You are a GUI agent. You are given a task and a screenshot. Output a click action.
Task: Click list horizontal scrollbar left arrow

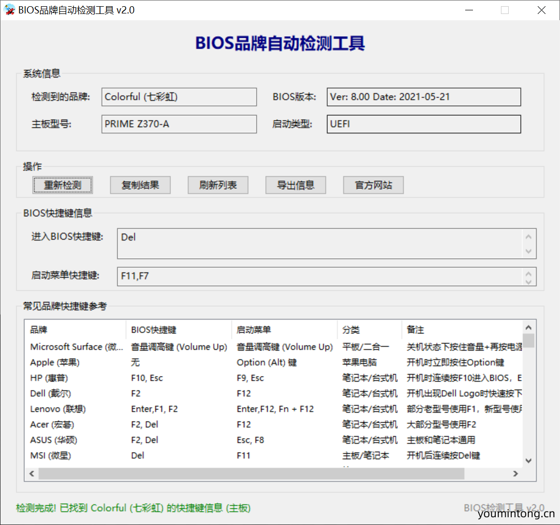click(32, 474)
